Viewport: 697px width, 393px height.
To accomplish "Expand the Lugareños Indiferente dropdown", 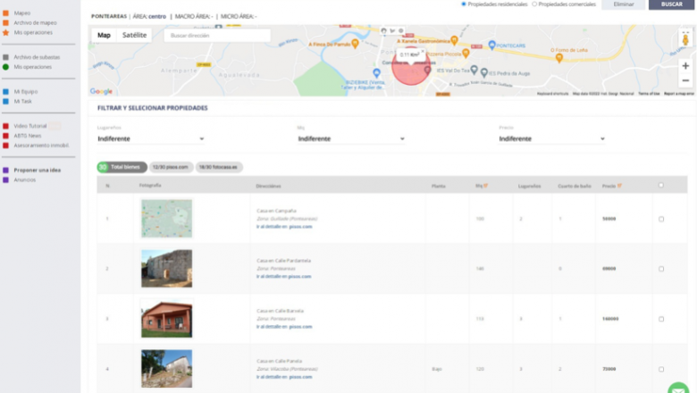I will [x=151, y=139].
